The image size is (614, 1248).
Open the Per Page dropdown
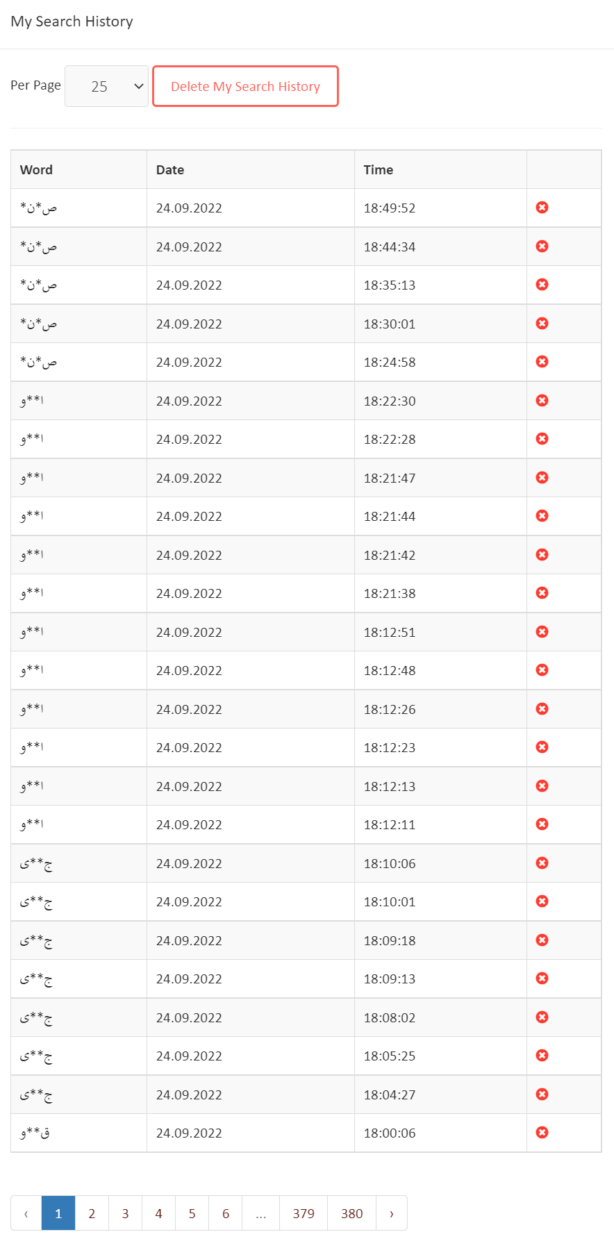point(106,86)
